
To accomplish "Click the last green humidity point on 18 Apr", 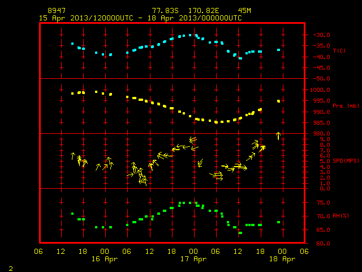I will pos(279,222).
